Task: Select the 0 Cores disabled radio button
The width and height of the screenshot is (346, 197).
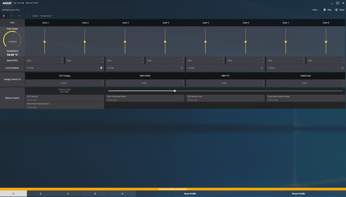Action: 101,68
